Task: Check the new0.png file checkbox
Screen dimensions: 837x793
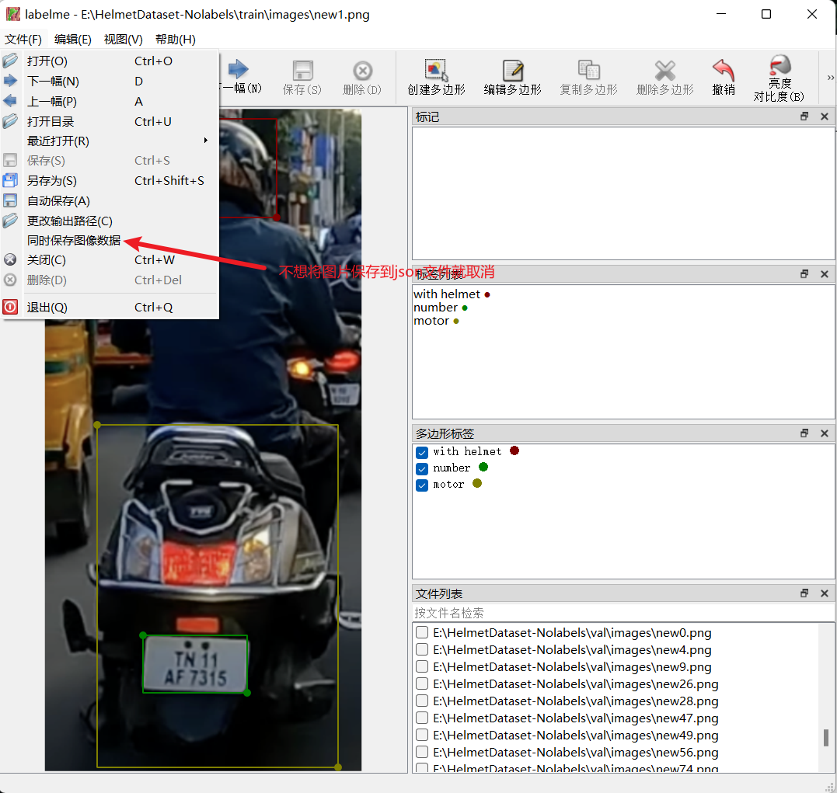Action: (422, 632)
